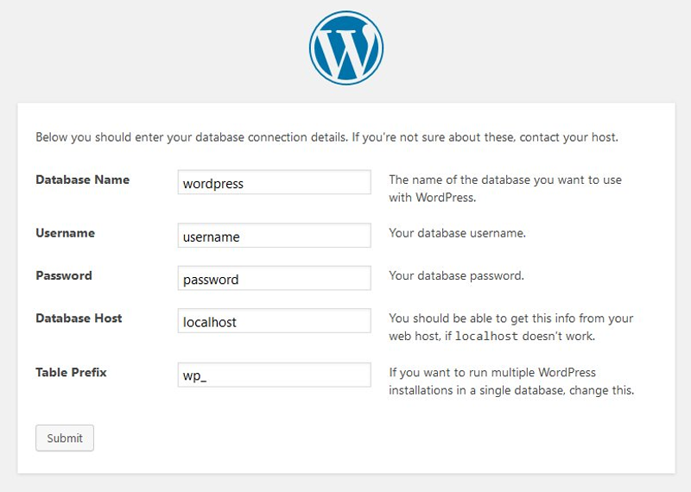
Task: Click "Your database password." help text
Action: (456, 276)
